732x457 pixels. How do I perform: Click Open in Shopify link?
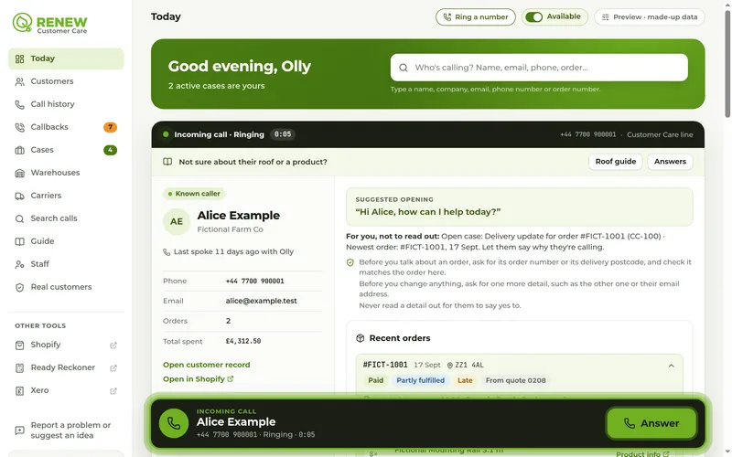[x=199, y=379]
